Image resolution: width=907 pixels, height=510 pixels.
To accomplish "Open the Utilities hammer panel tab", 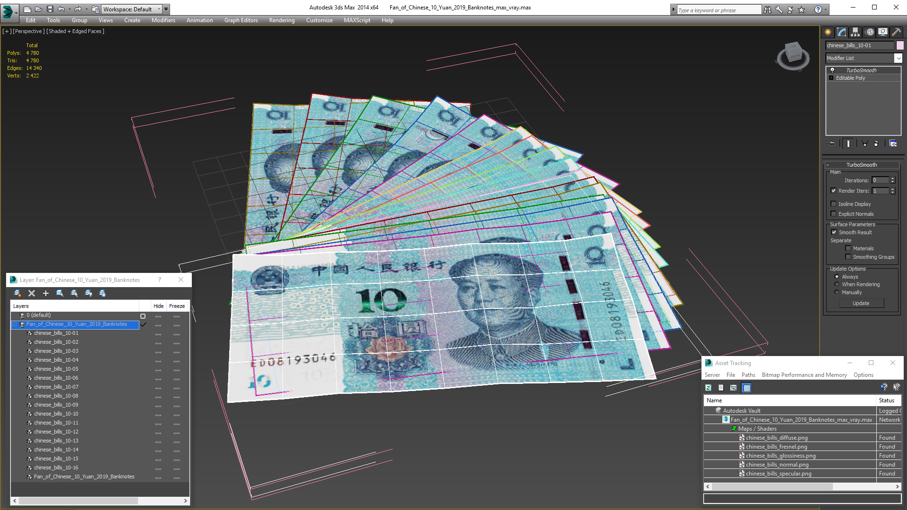I will pos(896,32).
